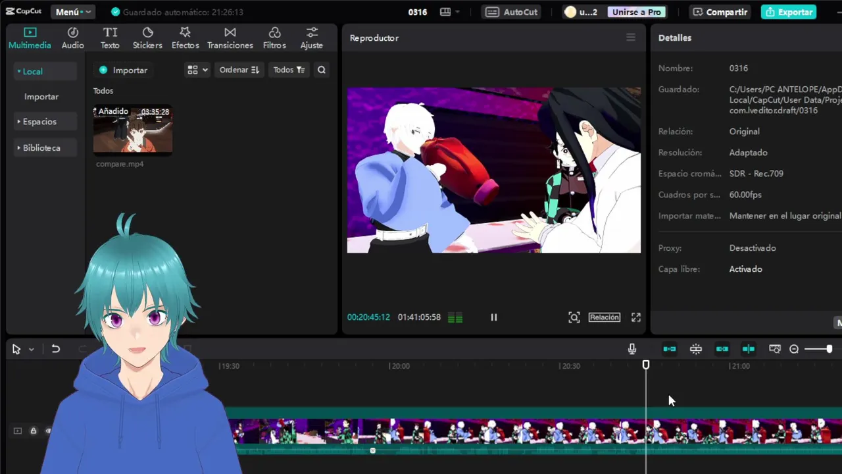
Task: Click the CapCut logo
Action: click(x=24, y=12)
